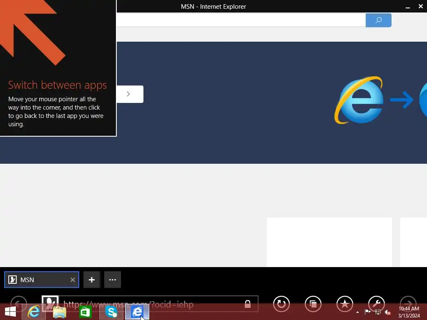Click the Internet Explorer logo in banner
427x320 pixels.
pos(359,100)
